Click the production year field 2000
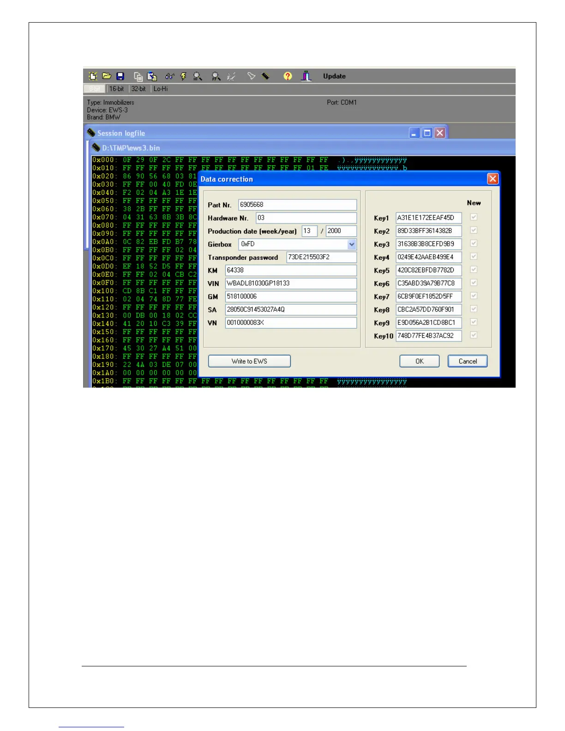 (x=342, y=231)
